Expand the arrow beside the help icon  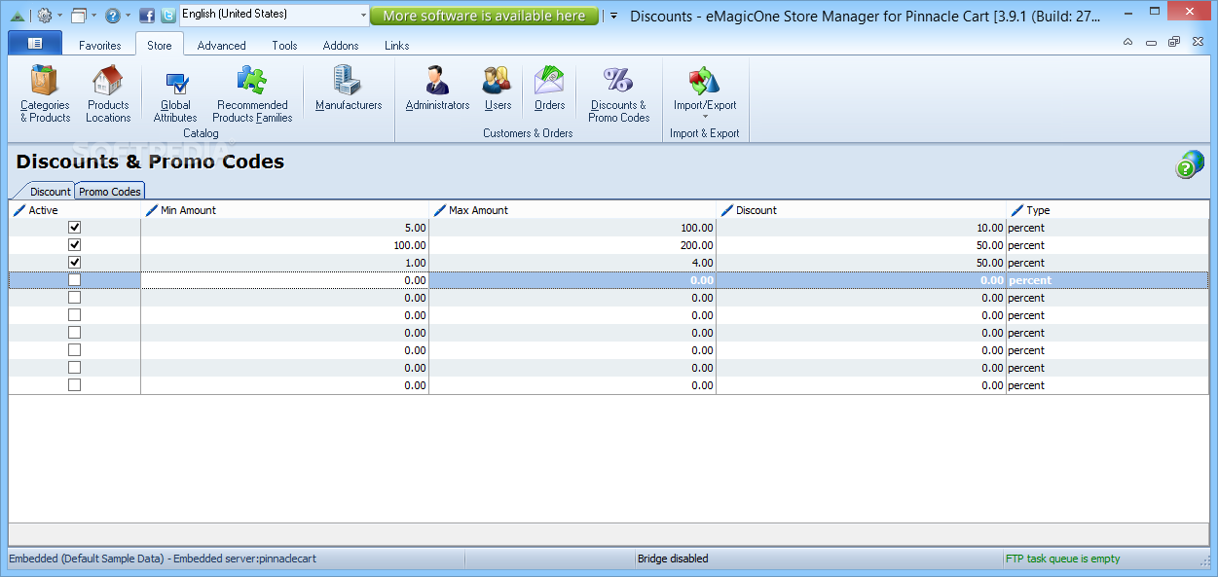click(x=129, y=16)
